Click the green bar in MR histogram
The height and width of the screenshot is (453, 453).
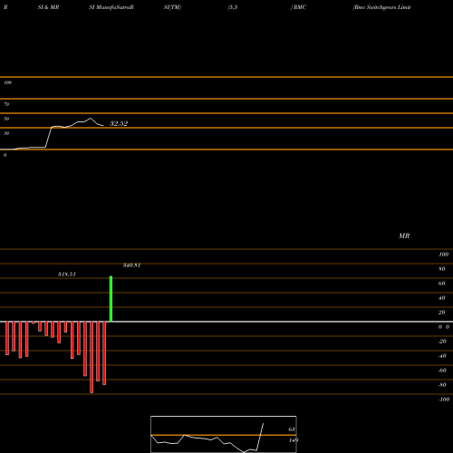[x=111, y=299]
